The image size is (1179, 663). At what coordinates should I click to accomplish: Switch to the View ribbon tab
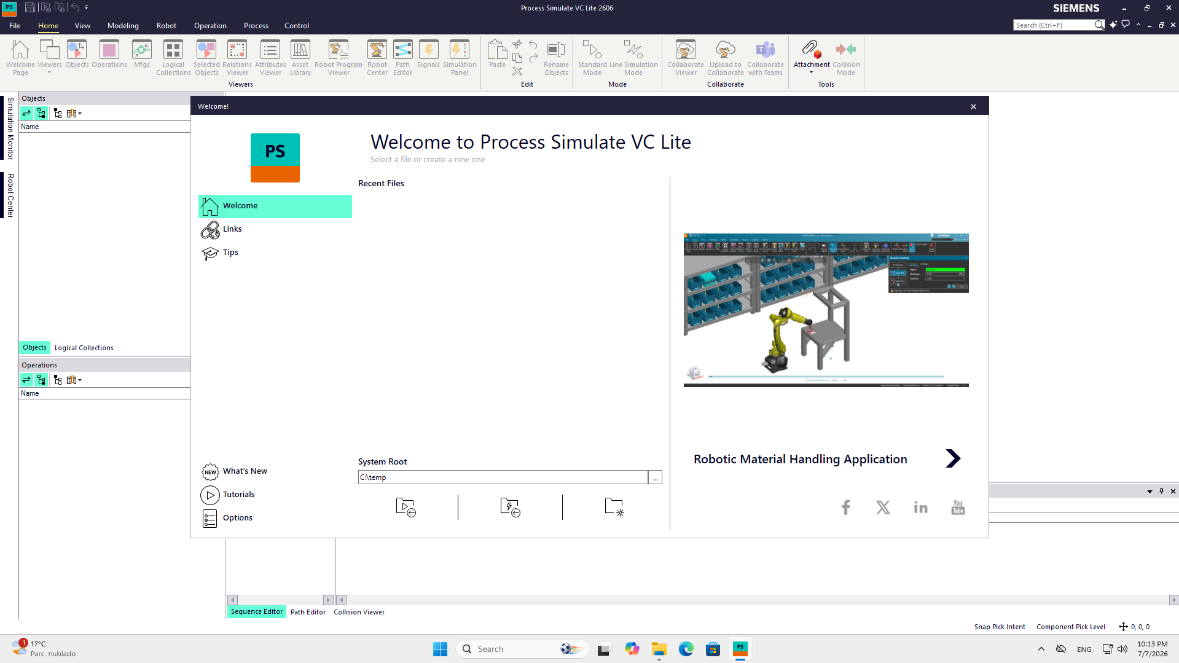(82, 26)
